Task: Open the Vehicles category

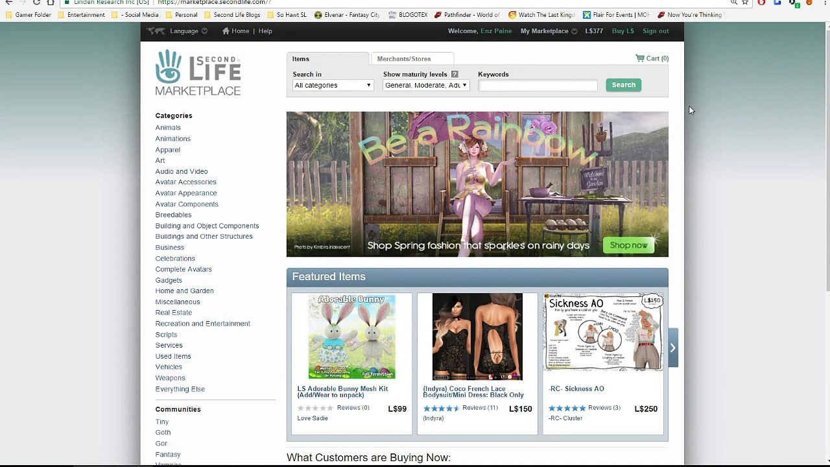Action: click(169, 367)
